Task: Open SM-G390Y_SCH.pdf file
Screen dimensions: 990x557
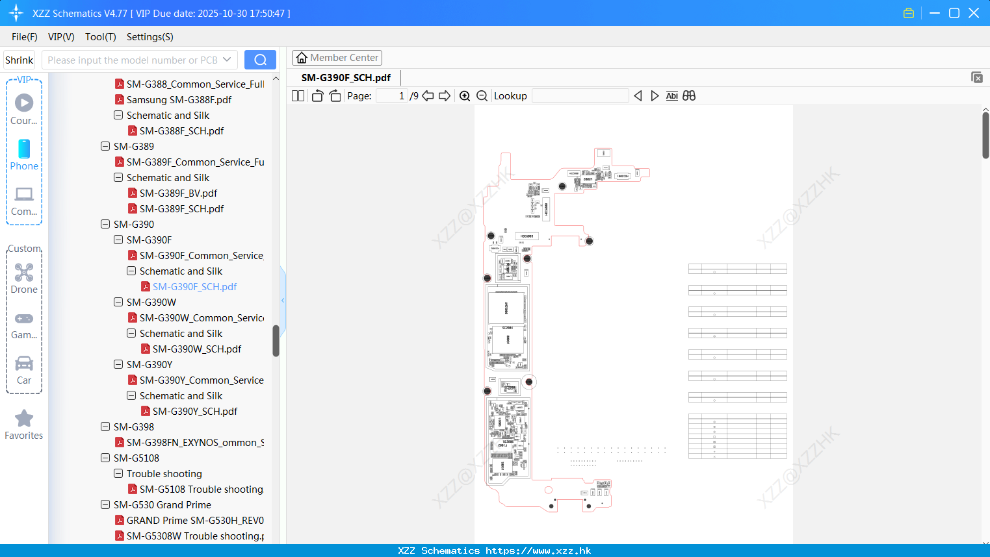Action: [195, 411]
